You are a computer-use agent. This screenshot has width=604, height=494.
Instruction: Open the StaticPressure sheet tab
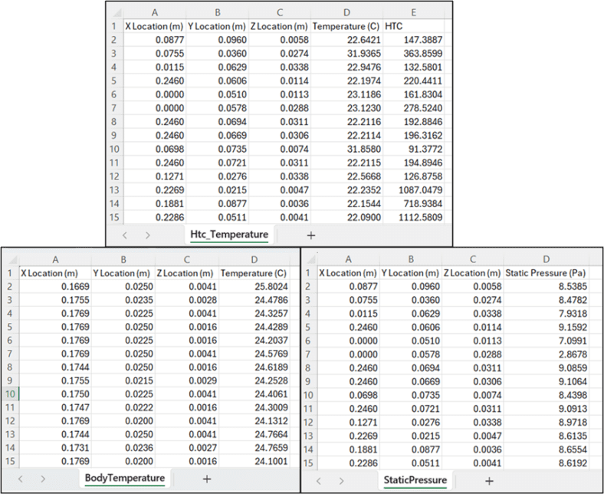tap(415, 480)
